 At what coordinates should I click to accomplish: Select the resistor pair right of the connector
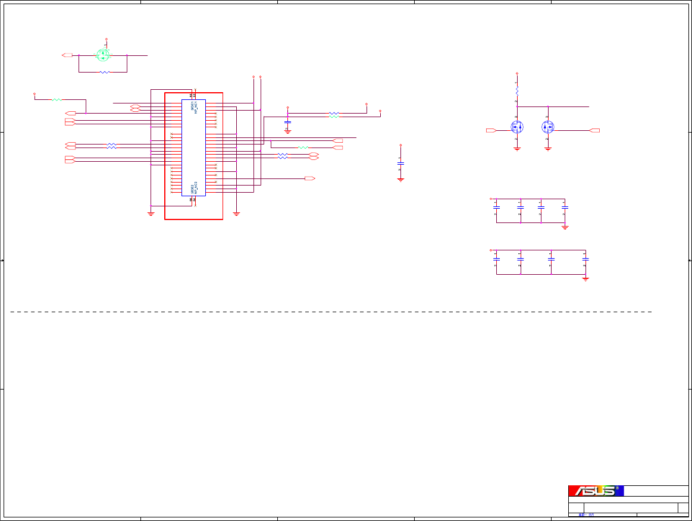(x=283, y=156)
